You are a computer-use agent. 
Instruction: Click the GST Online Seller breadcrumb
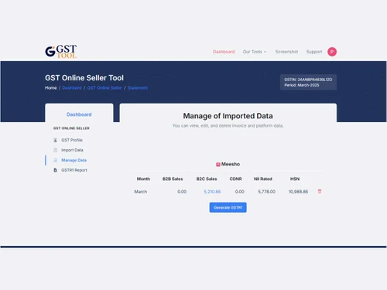pyautogui.click(x=104, y=88)
